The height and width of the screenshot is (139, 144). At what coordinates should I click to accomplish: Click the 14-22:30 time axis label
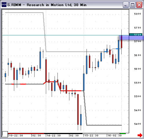(54, 136)
